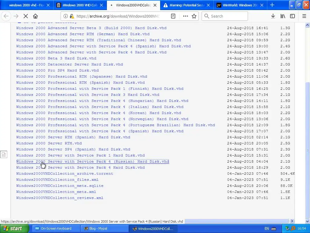Open the Downloads arrow button
The width and height of the screenshot is (310, 233).
point(273,16)
